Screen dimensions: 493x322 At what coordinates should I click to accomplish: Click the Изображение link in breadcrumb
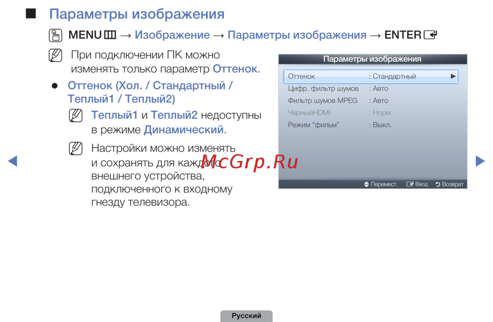click(172, 35)
